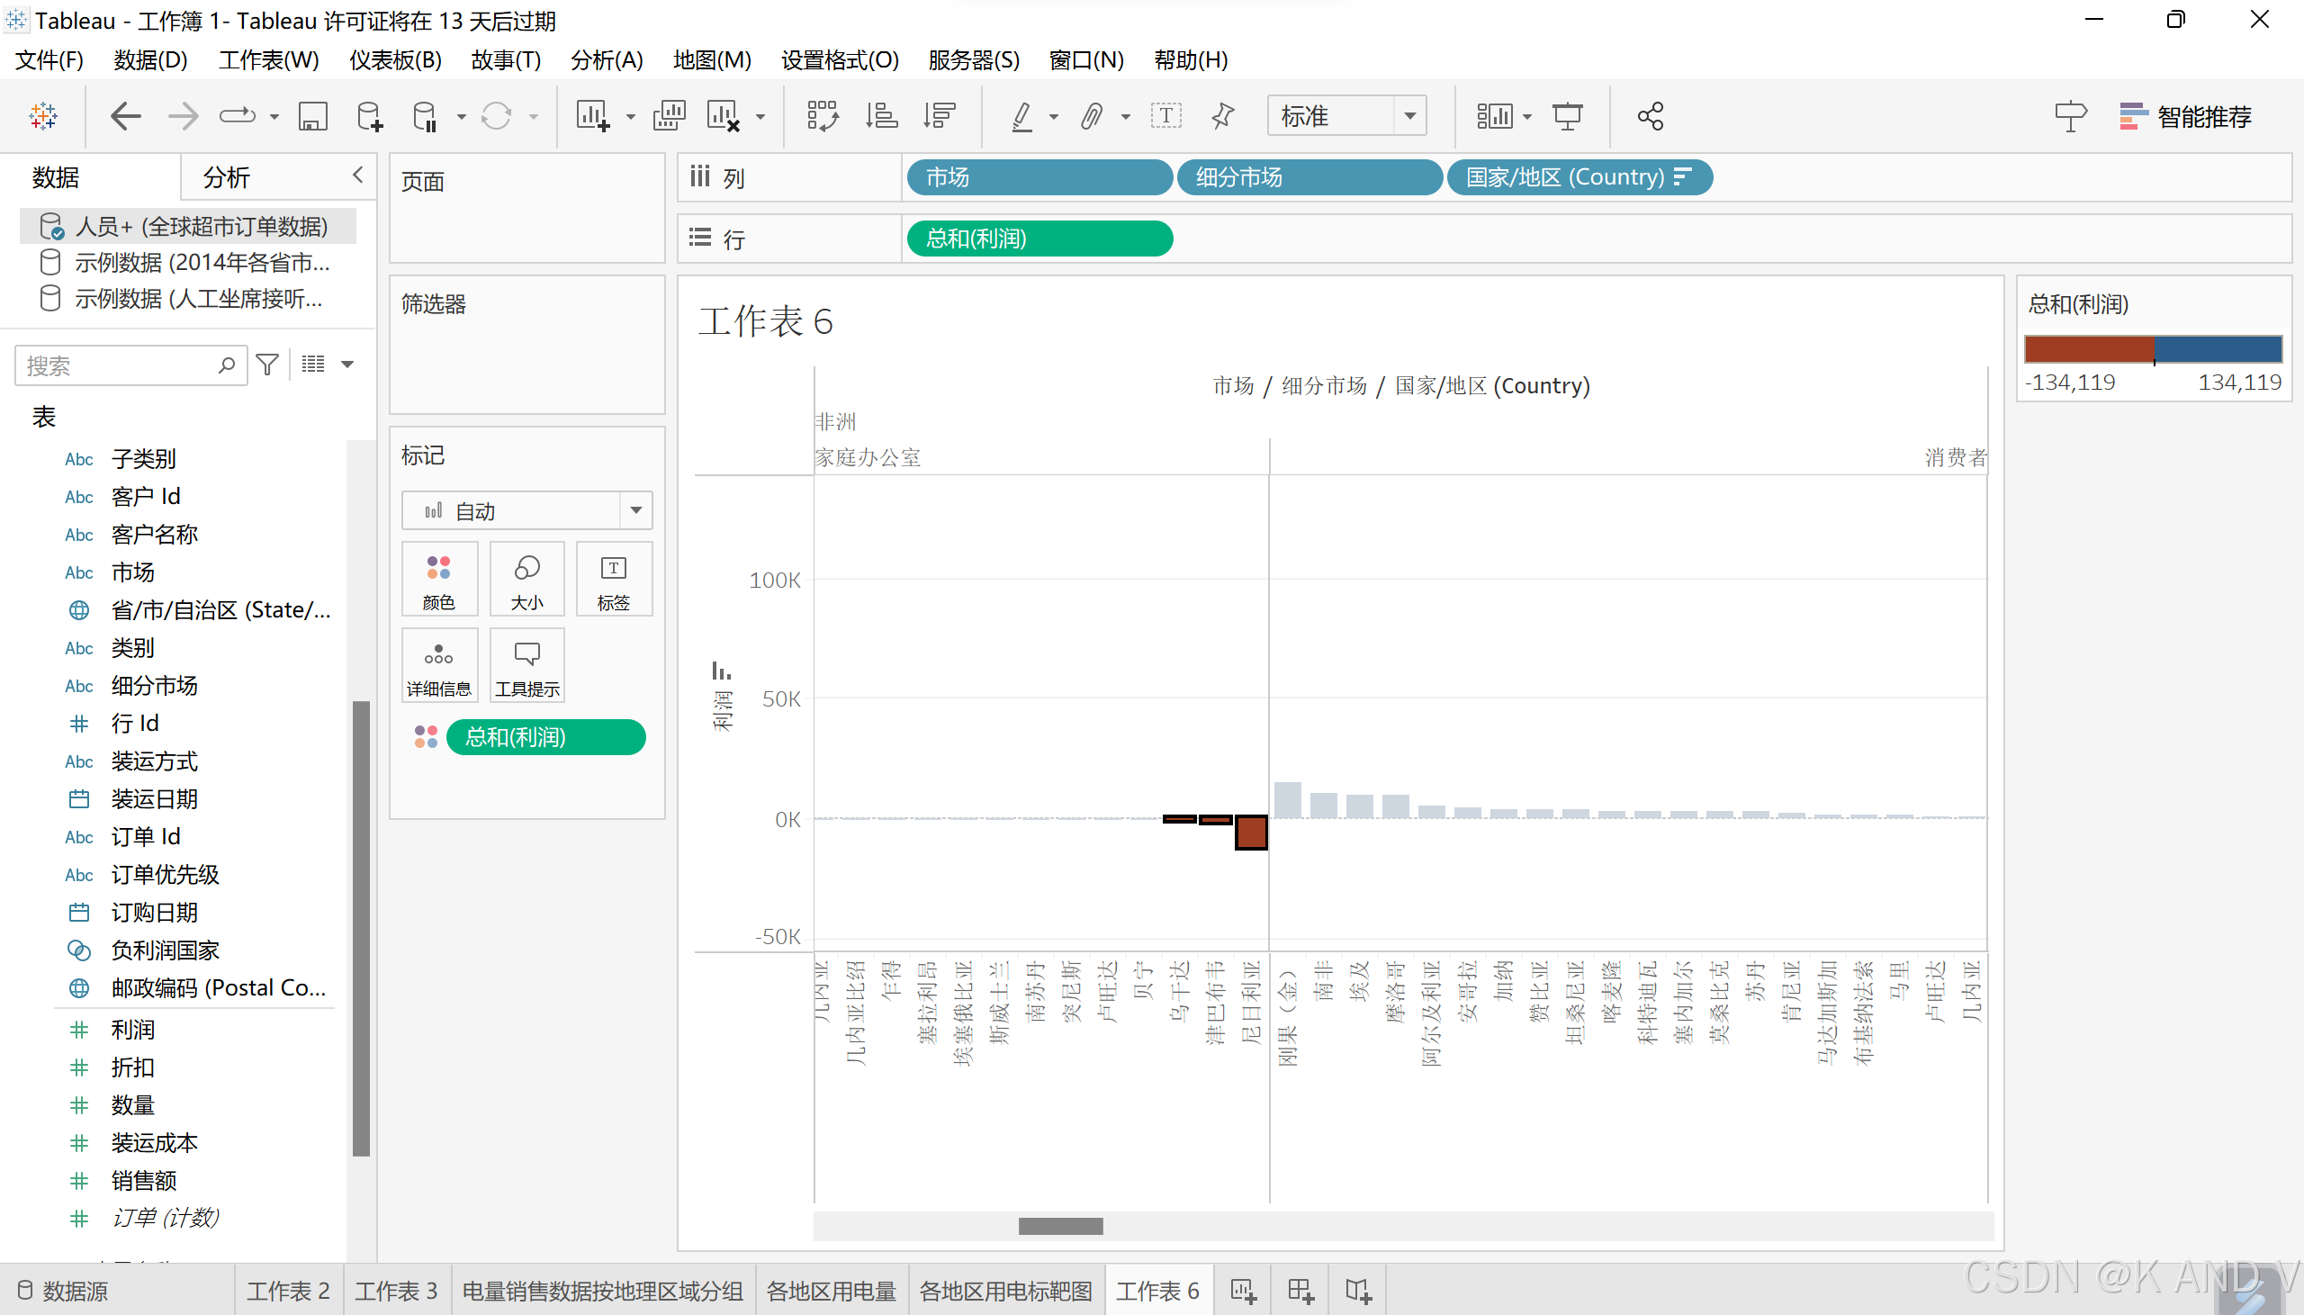2304x1315 pixels.
Task: Click the New Dashboard tab icon
Action: pyautogui.click(x=1300, y=1291)
